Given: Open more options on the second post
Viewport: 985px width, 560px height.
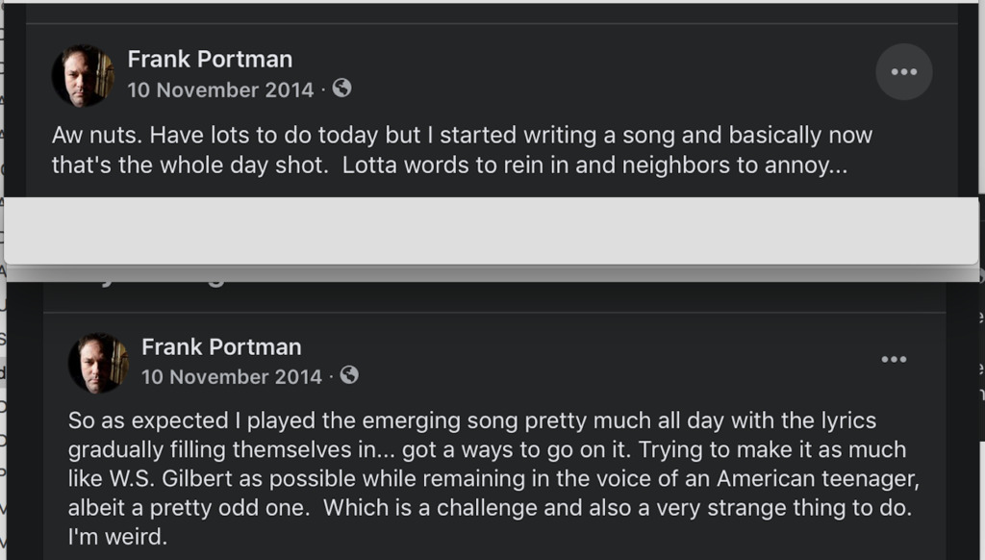Looking at the screenshot, I should 894,360.
